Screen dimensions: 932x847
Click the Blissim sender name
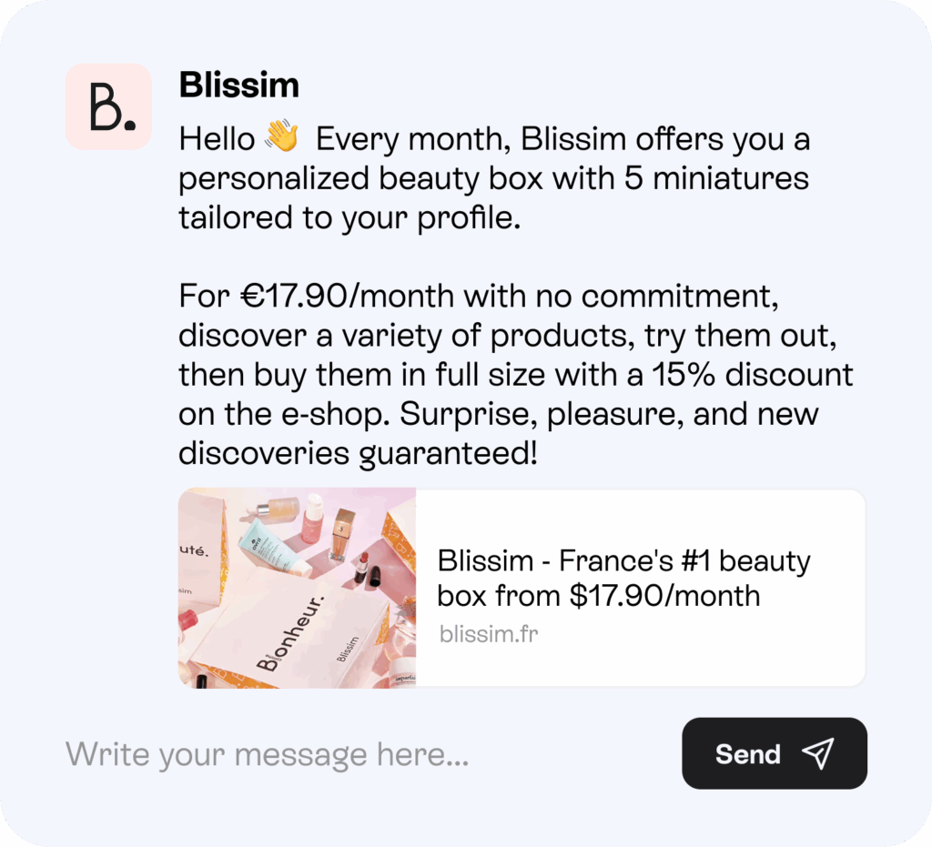(238, 86)
